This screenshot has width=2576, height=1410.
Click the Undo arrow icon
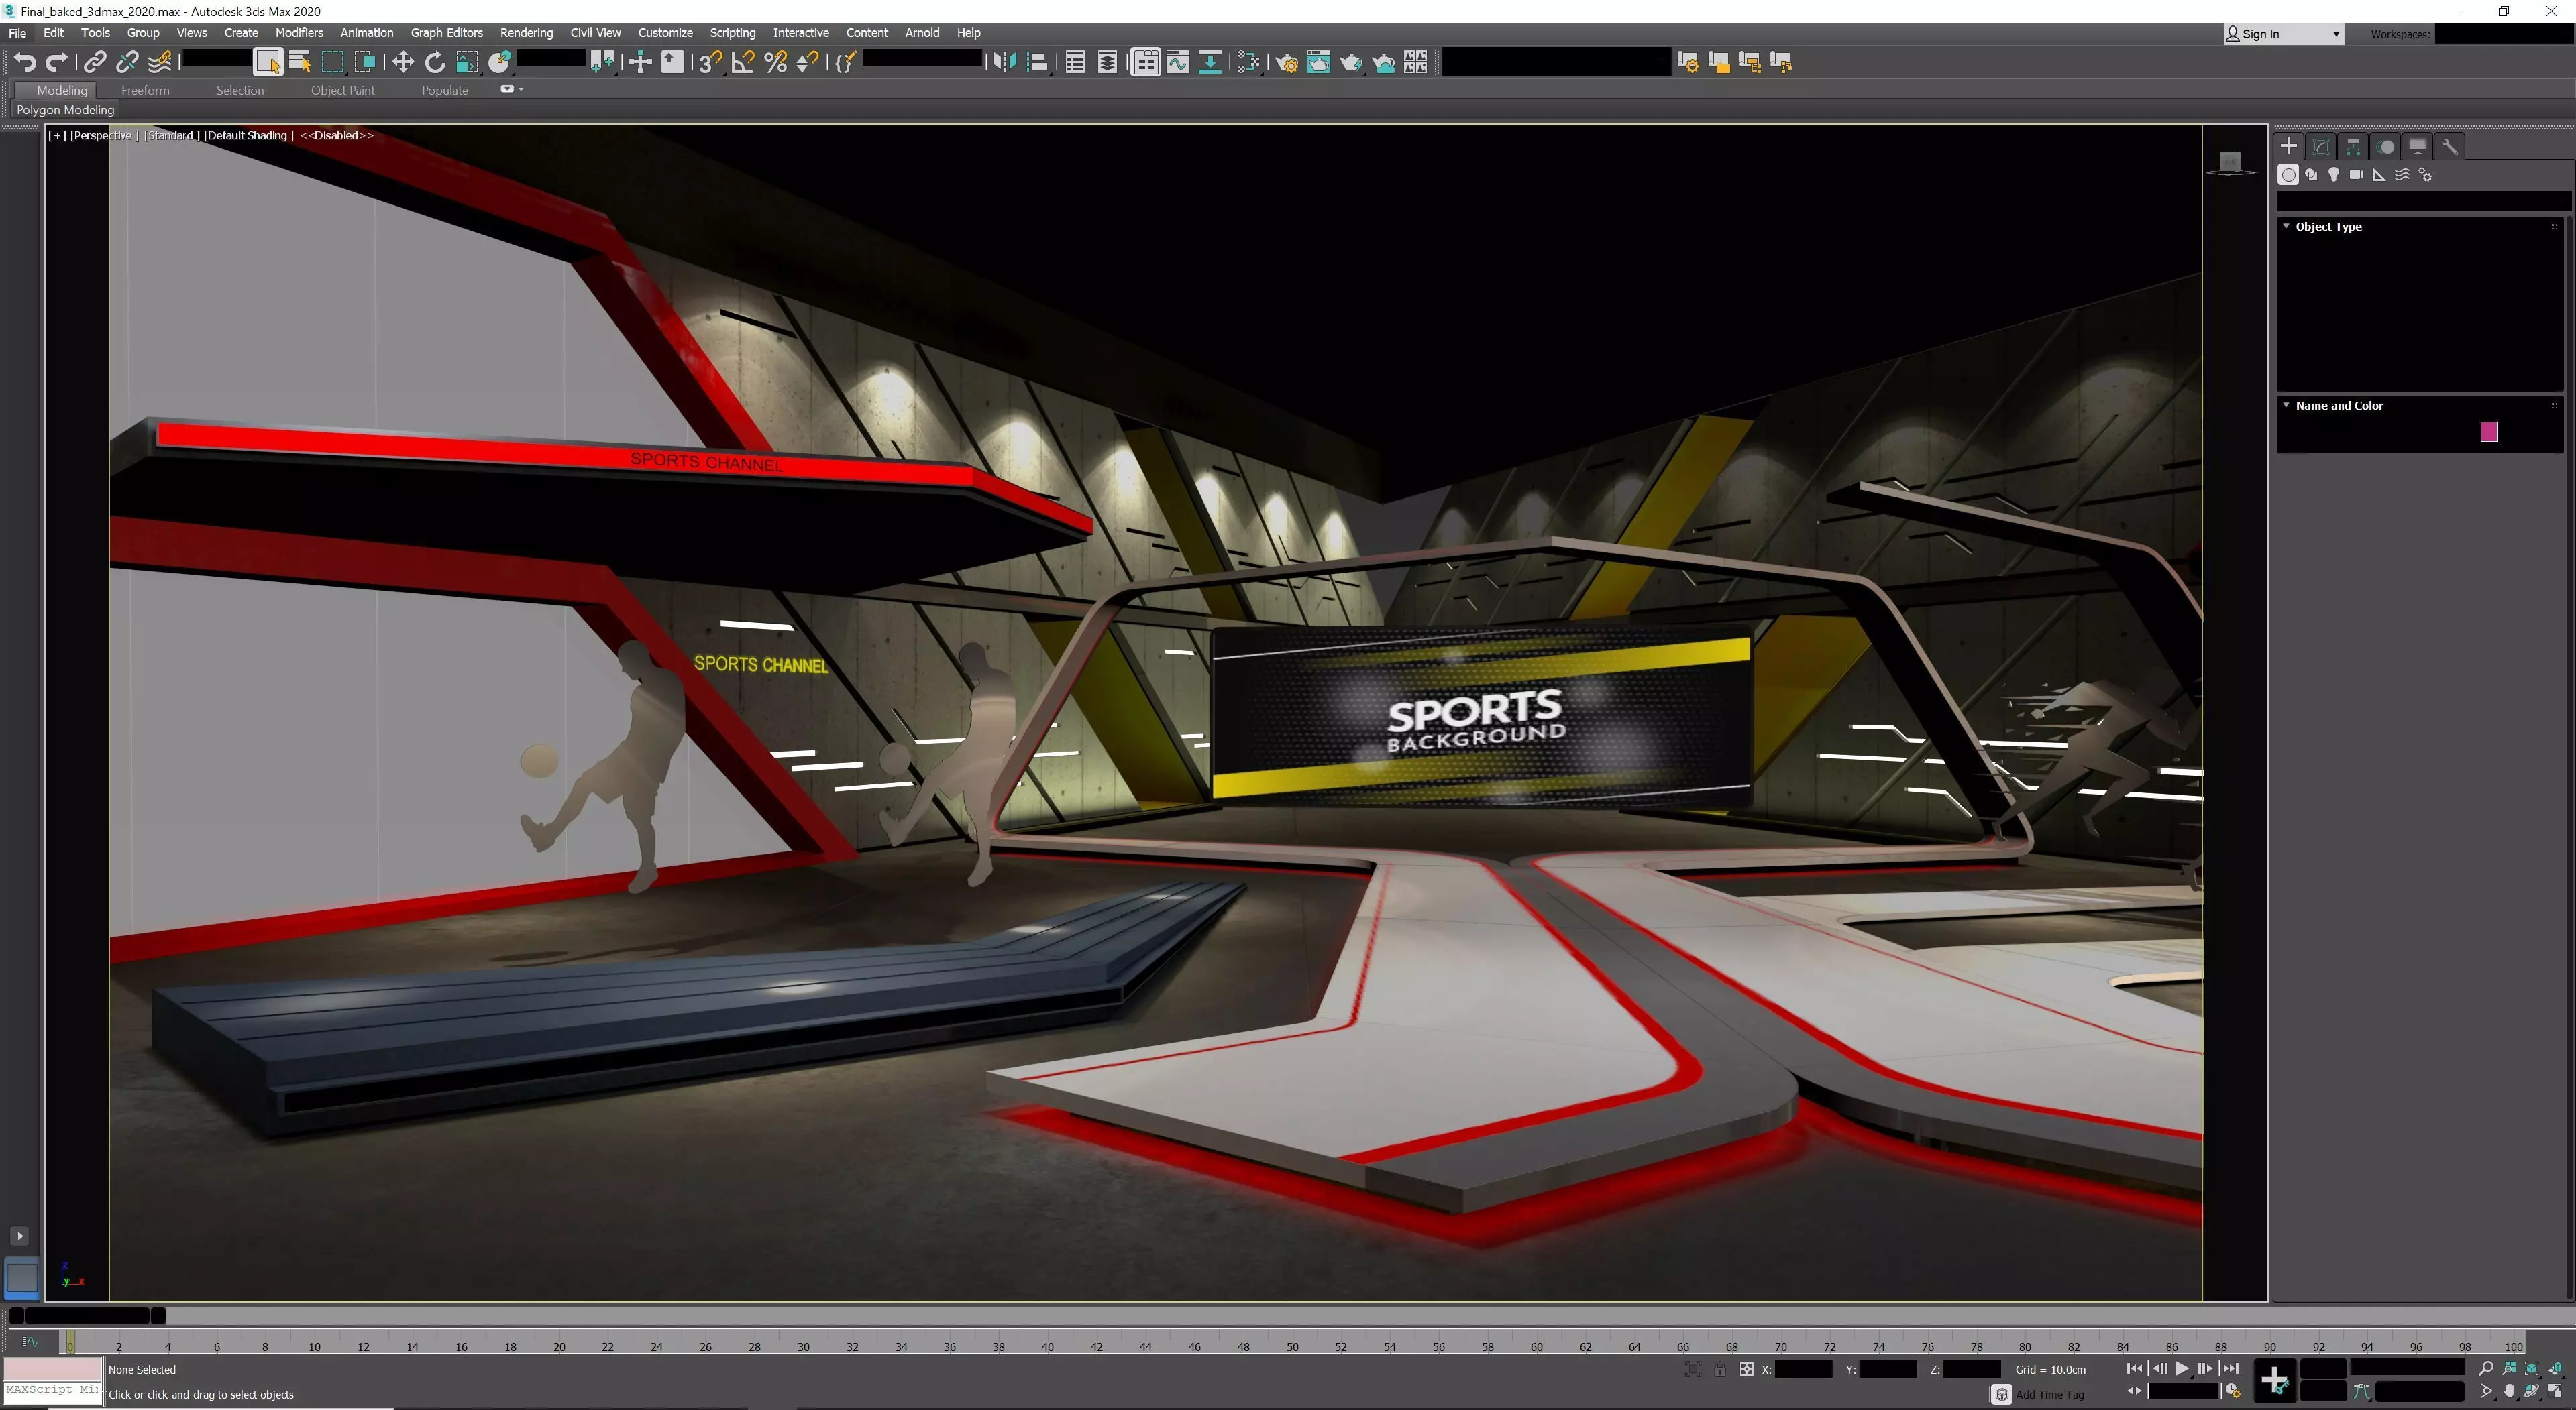(x=25, y=62)
